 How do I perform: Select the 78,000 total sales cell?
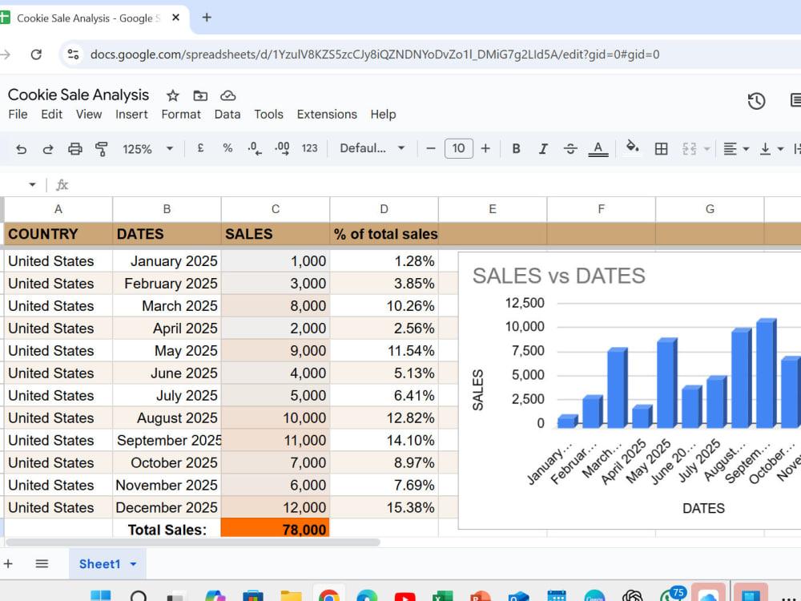click(276, 529)
